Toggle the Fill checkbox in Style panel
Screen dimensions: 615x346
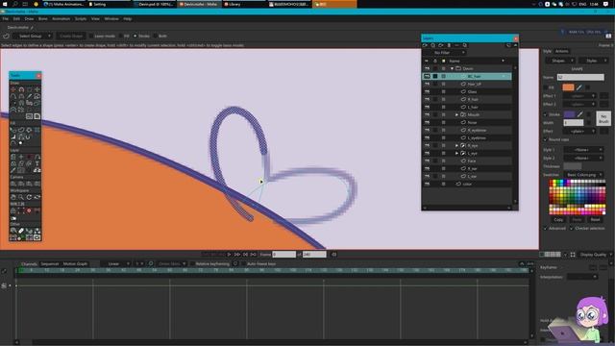[546, 87]
